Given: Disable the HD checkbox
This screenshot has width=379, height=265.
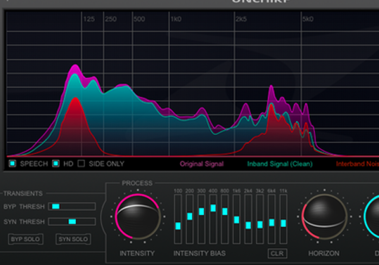Looking at the screenshot, I should 55,164.
